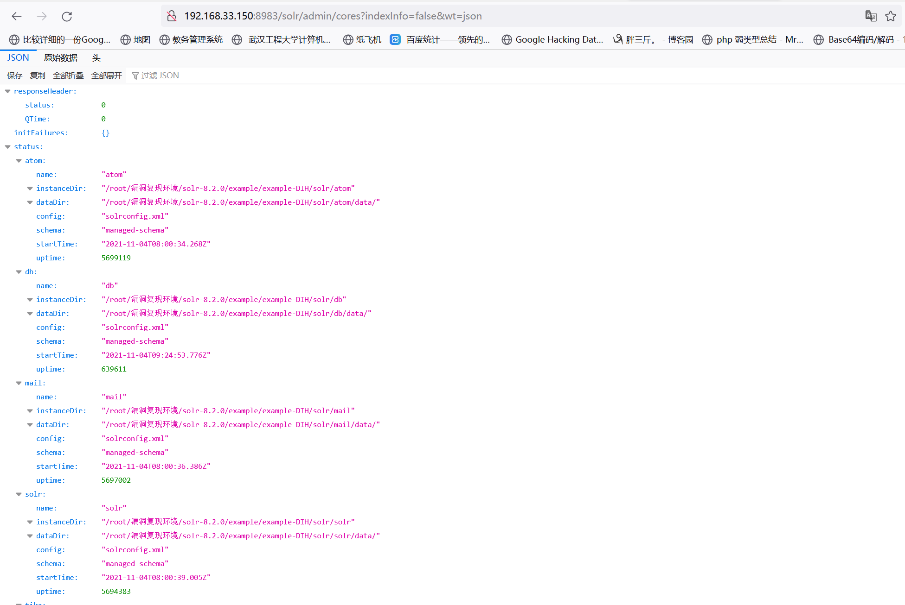The image size is (905, 605).
Task: Collapse the top-level status node
Action: (8, 147)
